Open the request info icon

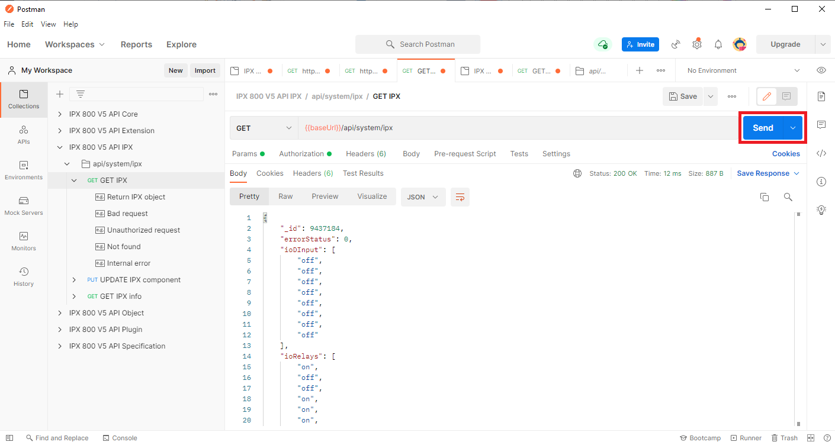tap(821, 182)
